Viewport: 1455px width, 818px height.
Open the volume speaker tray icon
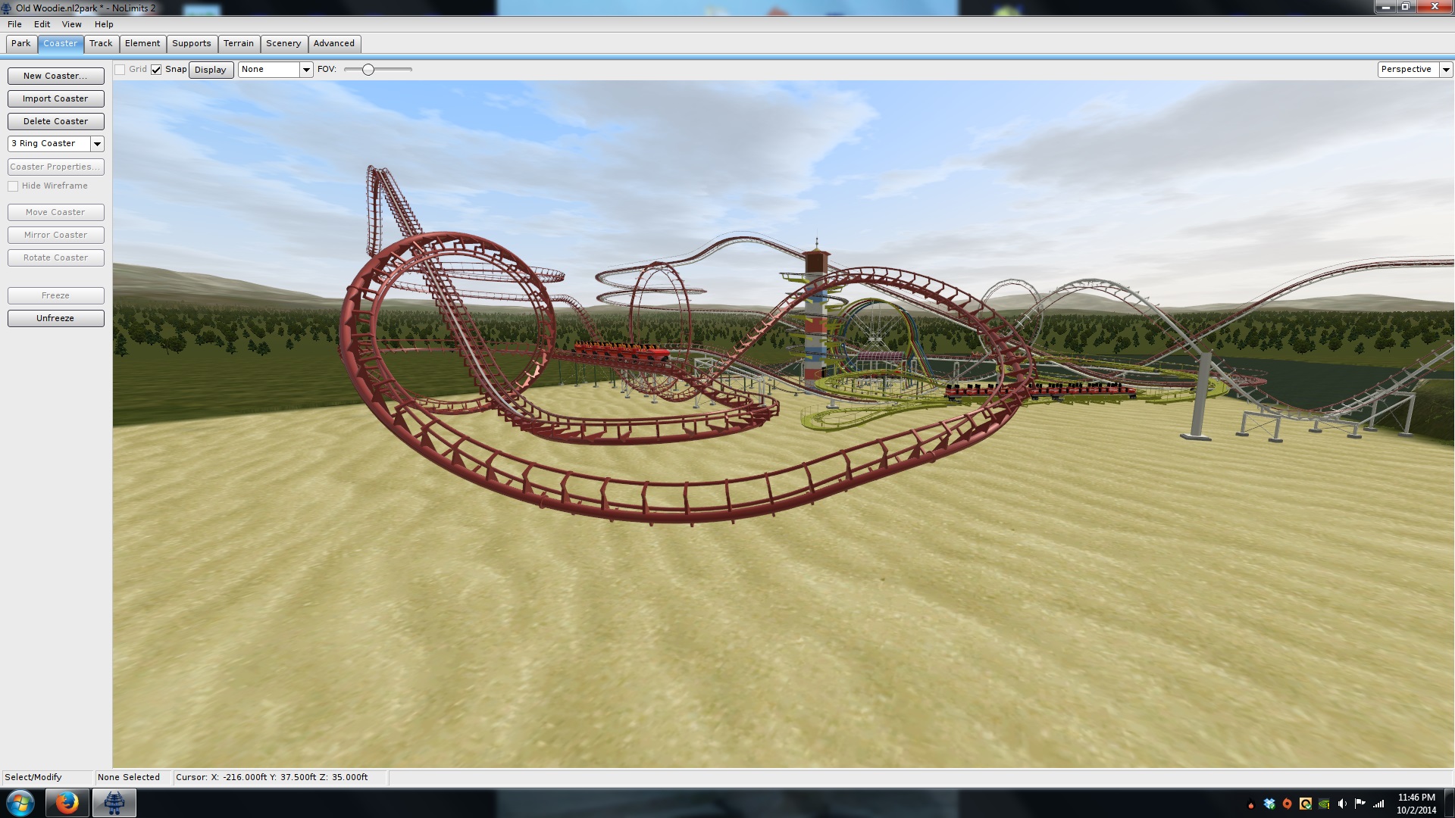coord(1342,804)
